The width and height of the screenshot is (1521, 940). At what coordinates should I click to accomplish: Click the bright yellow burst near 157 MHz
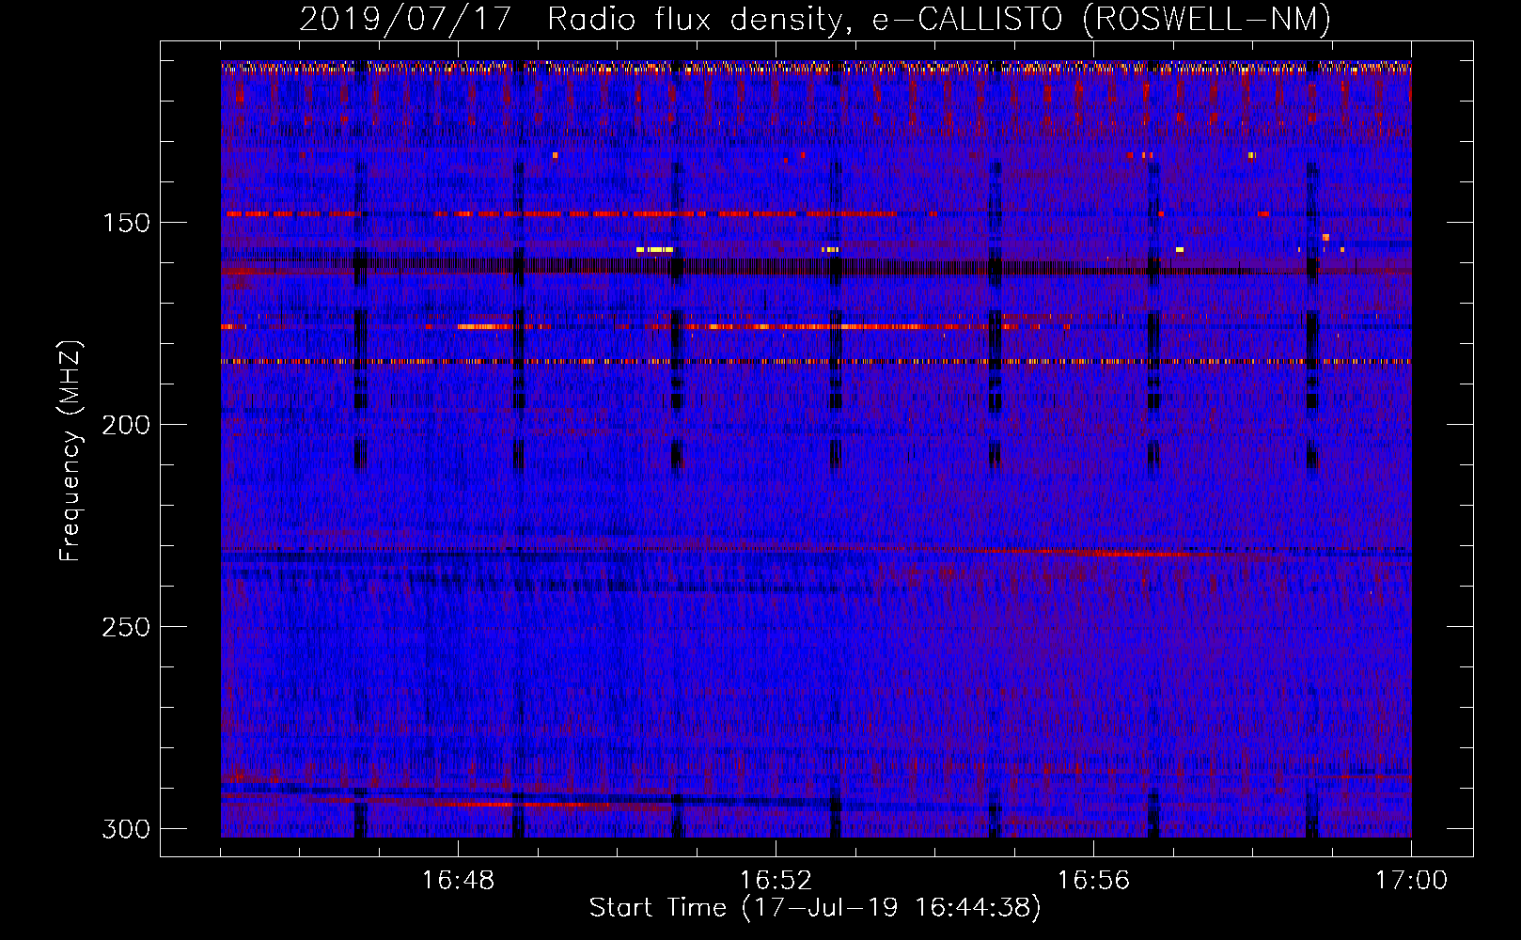coord(655,250)
